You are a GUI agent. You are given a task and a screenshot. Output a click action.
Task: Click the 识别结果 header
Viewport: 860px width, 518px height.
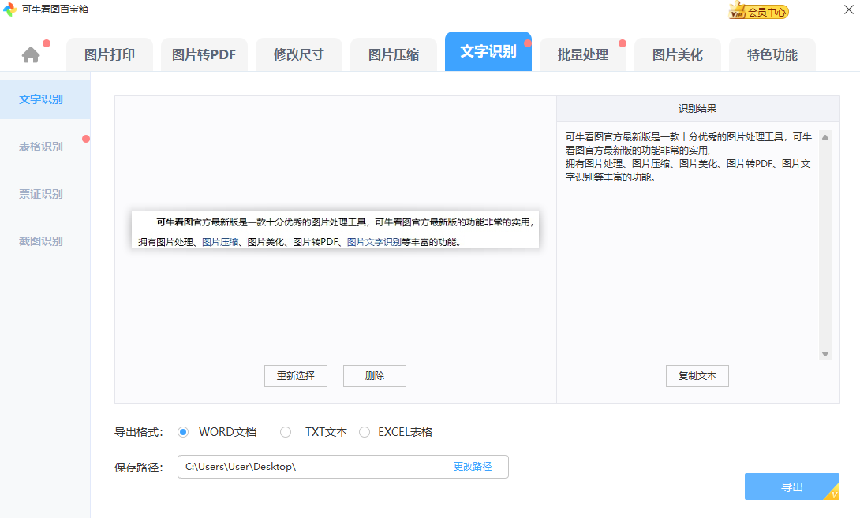(697, 109)
